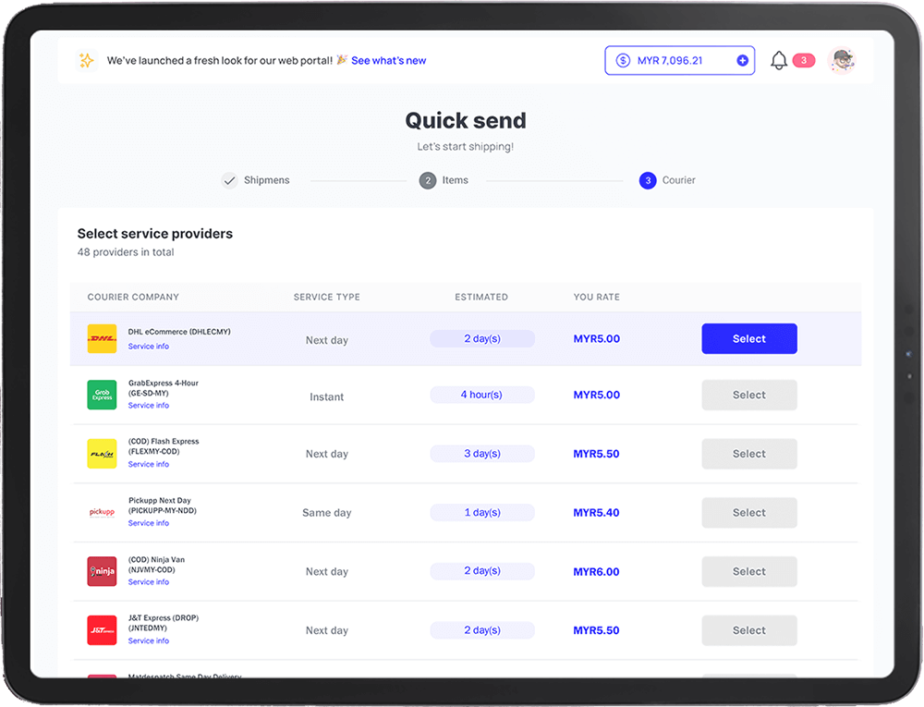Viewport: 924px width, 707px height.
Task: Click the J&T Express courier logo
Action: tap(102, 630)
